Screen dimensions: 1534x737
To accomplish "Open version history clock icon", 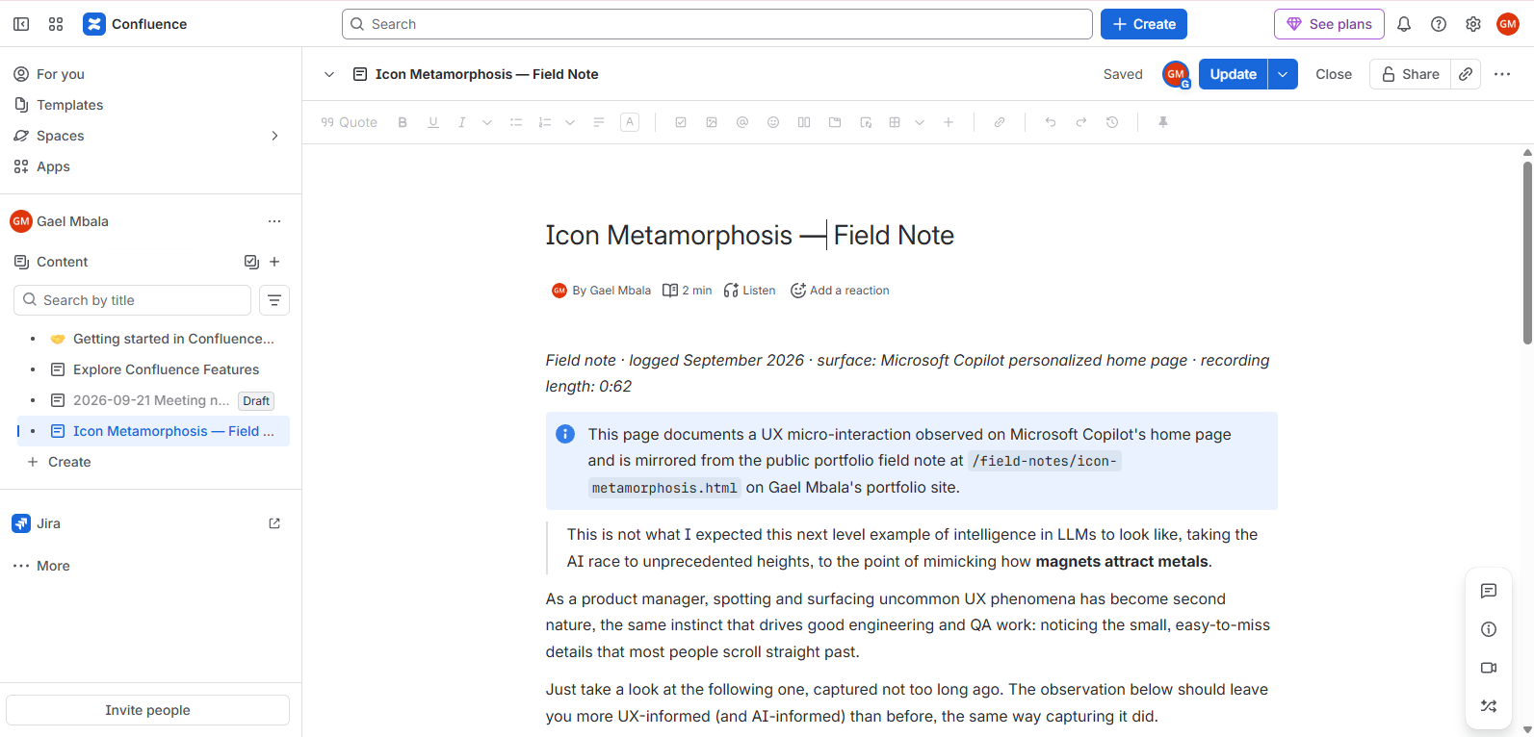I will [1112, 122].
